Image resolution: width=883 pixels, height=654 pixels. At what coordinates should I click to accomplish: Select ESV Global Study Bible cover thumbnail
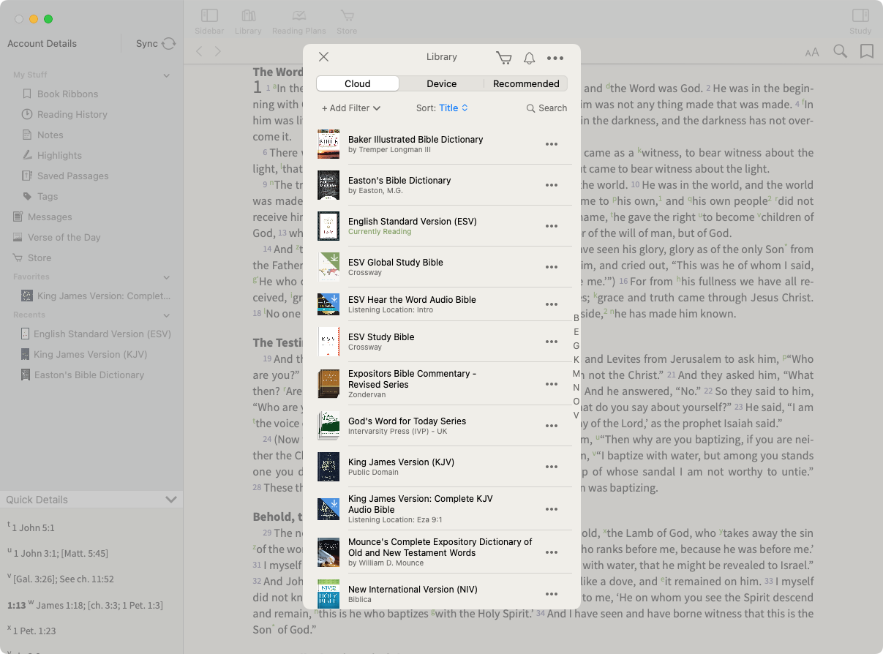click(328, 267)
